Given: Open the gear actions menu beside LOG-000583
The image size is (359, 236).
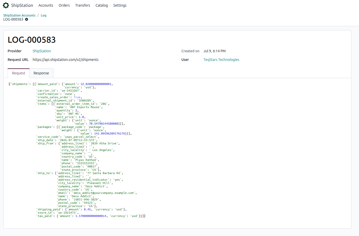Looking at the screenshot, I should (x=26, y=19).
